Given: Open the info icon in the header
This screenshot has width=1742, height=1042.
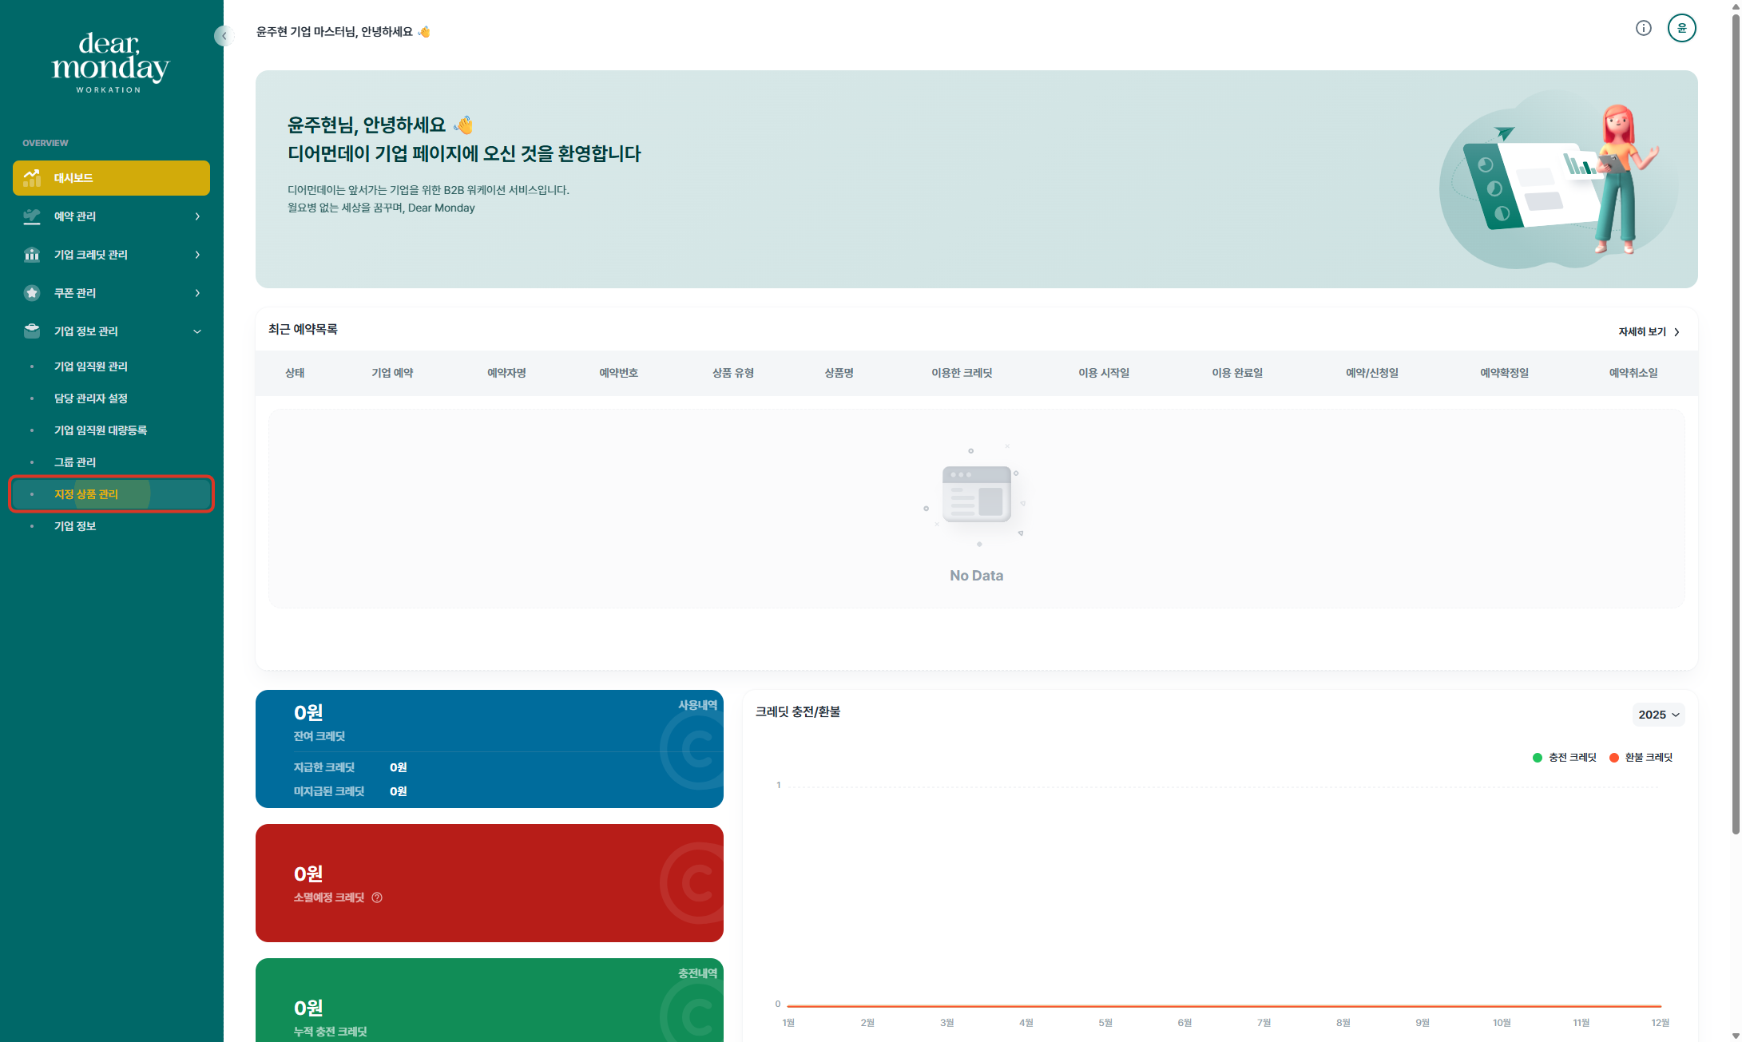Looking at the screenshot, I should click(1643, 29).
